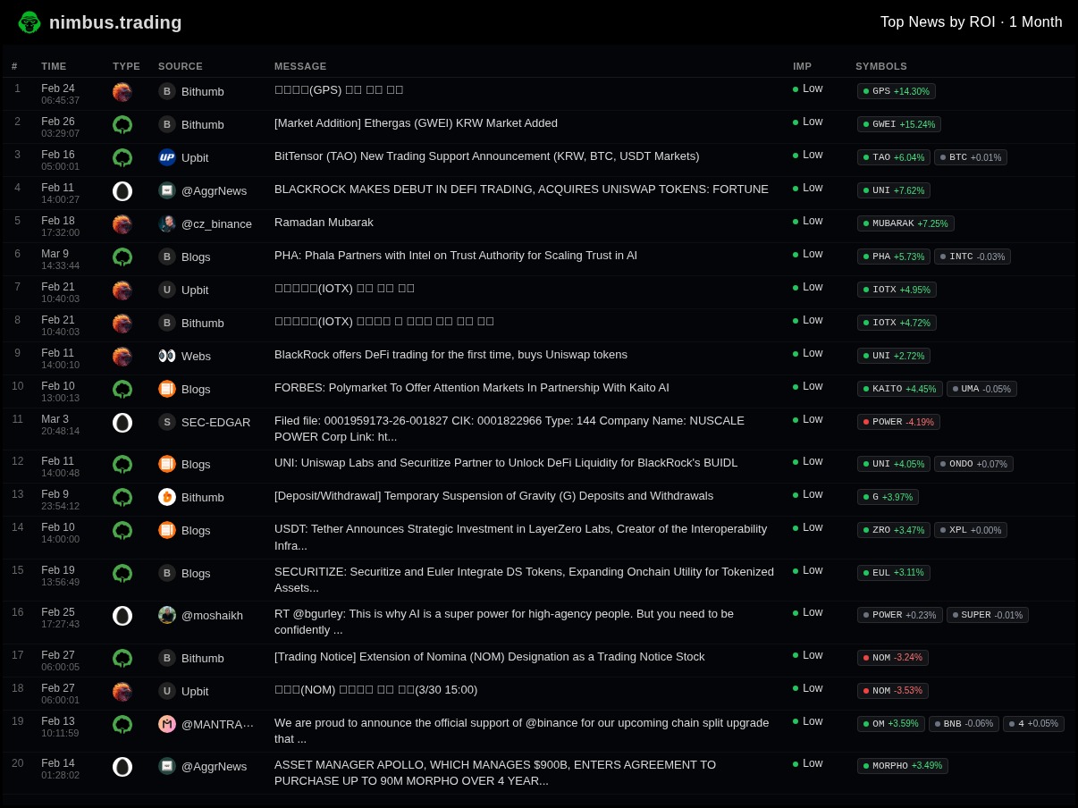This screenshot has width=1078, height=808.
Task: Click the @AggrNews avatar in Apollo row
Action: click(167, 766)
